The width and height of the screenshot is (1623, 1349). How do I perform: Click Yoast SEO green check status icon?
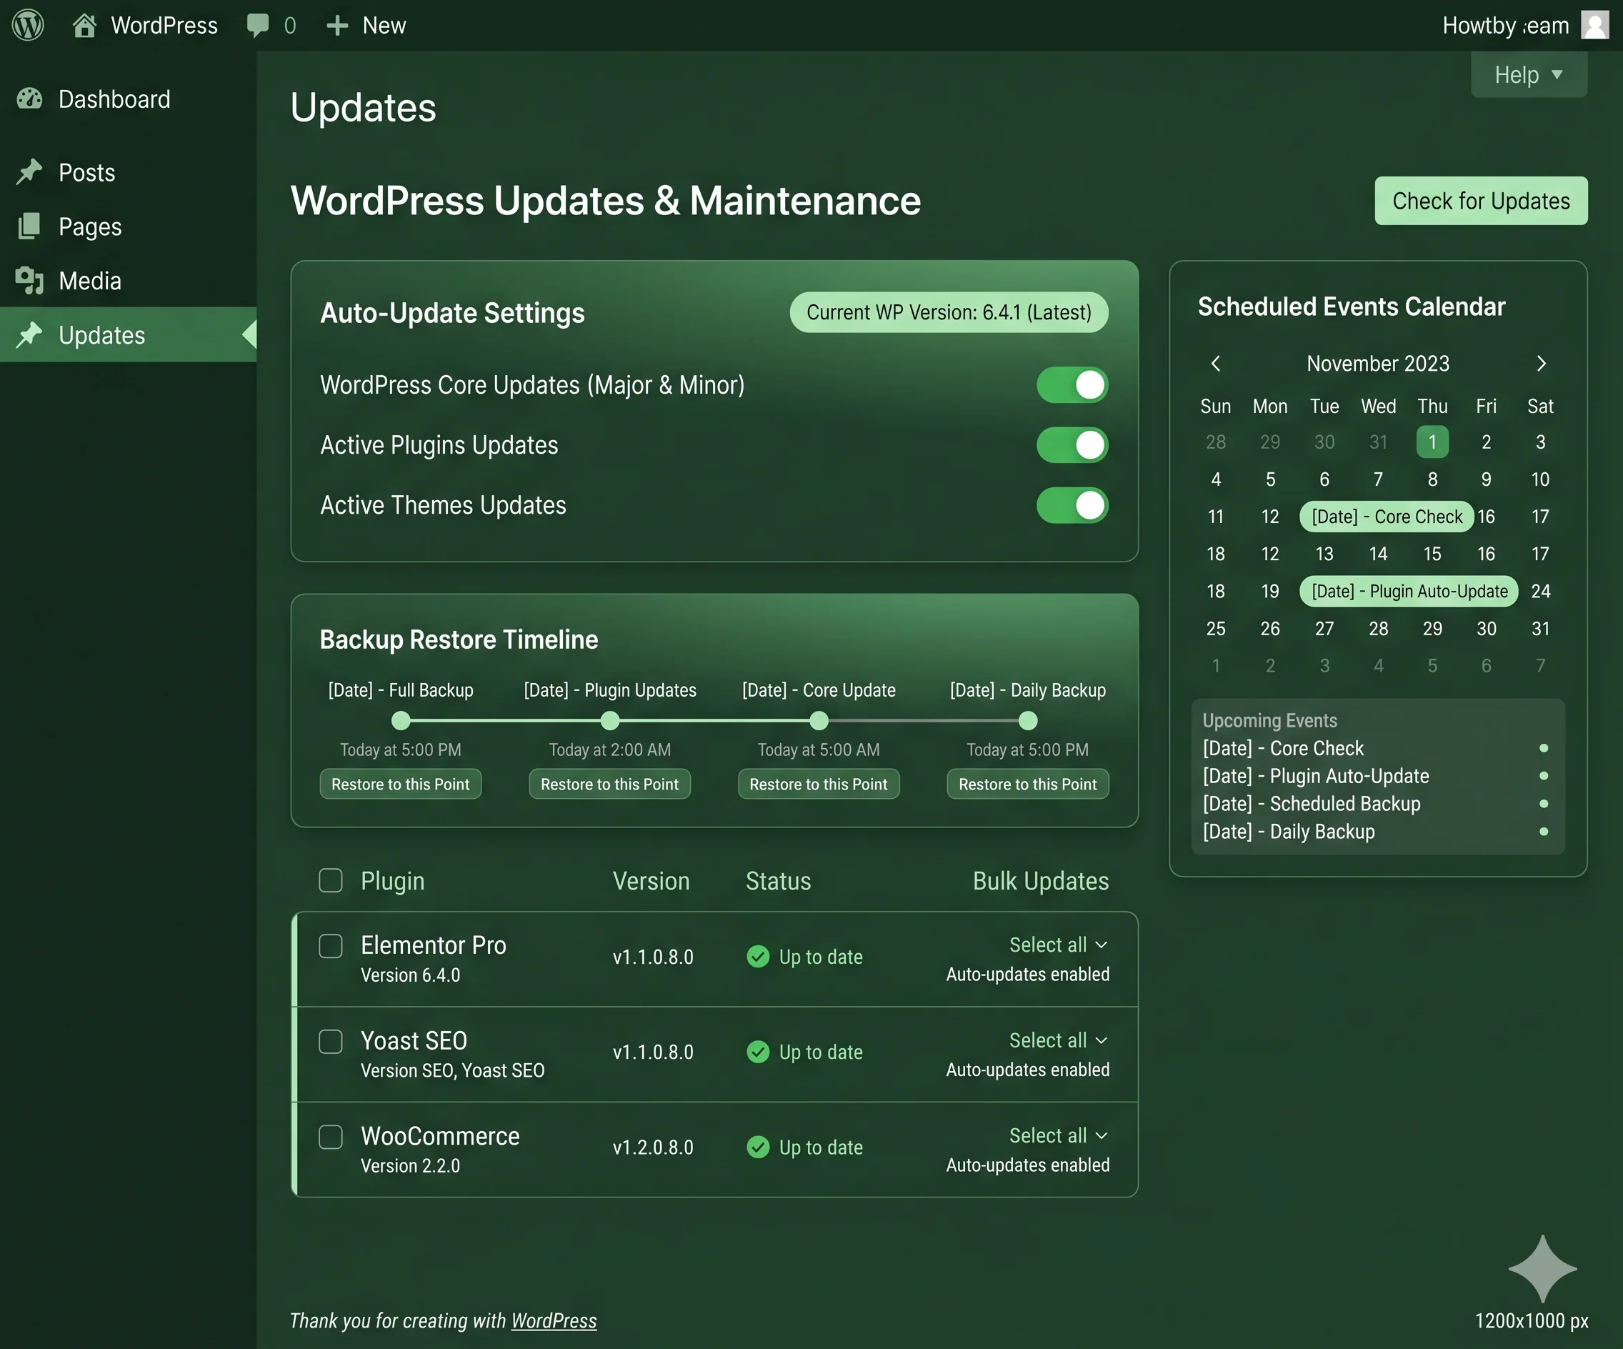tap(758, 1051)
